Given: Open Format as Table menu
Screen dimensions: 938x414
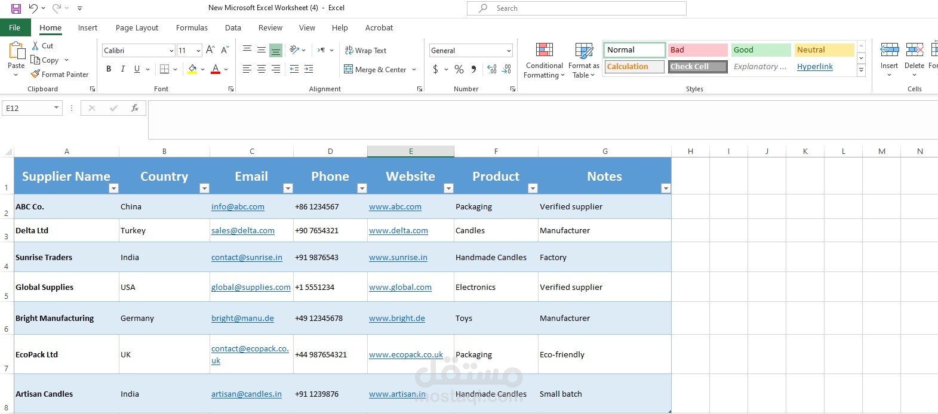Looking at the screenshot, I should [x=583, y=60].
